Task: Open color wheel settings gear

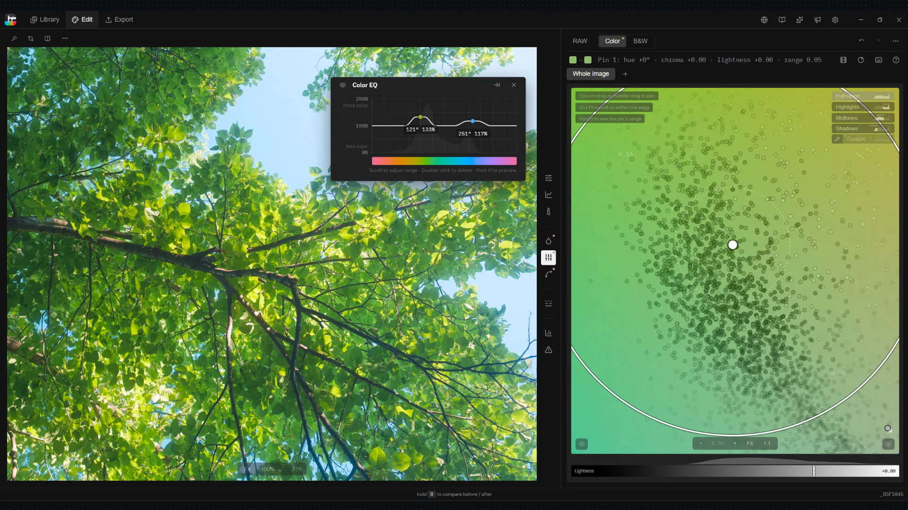Action: [x=888, y=444]
